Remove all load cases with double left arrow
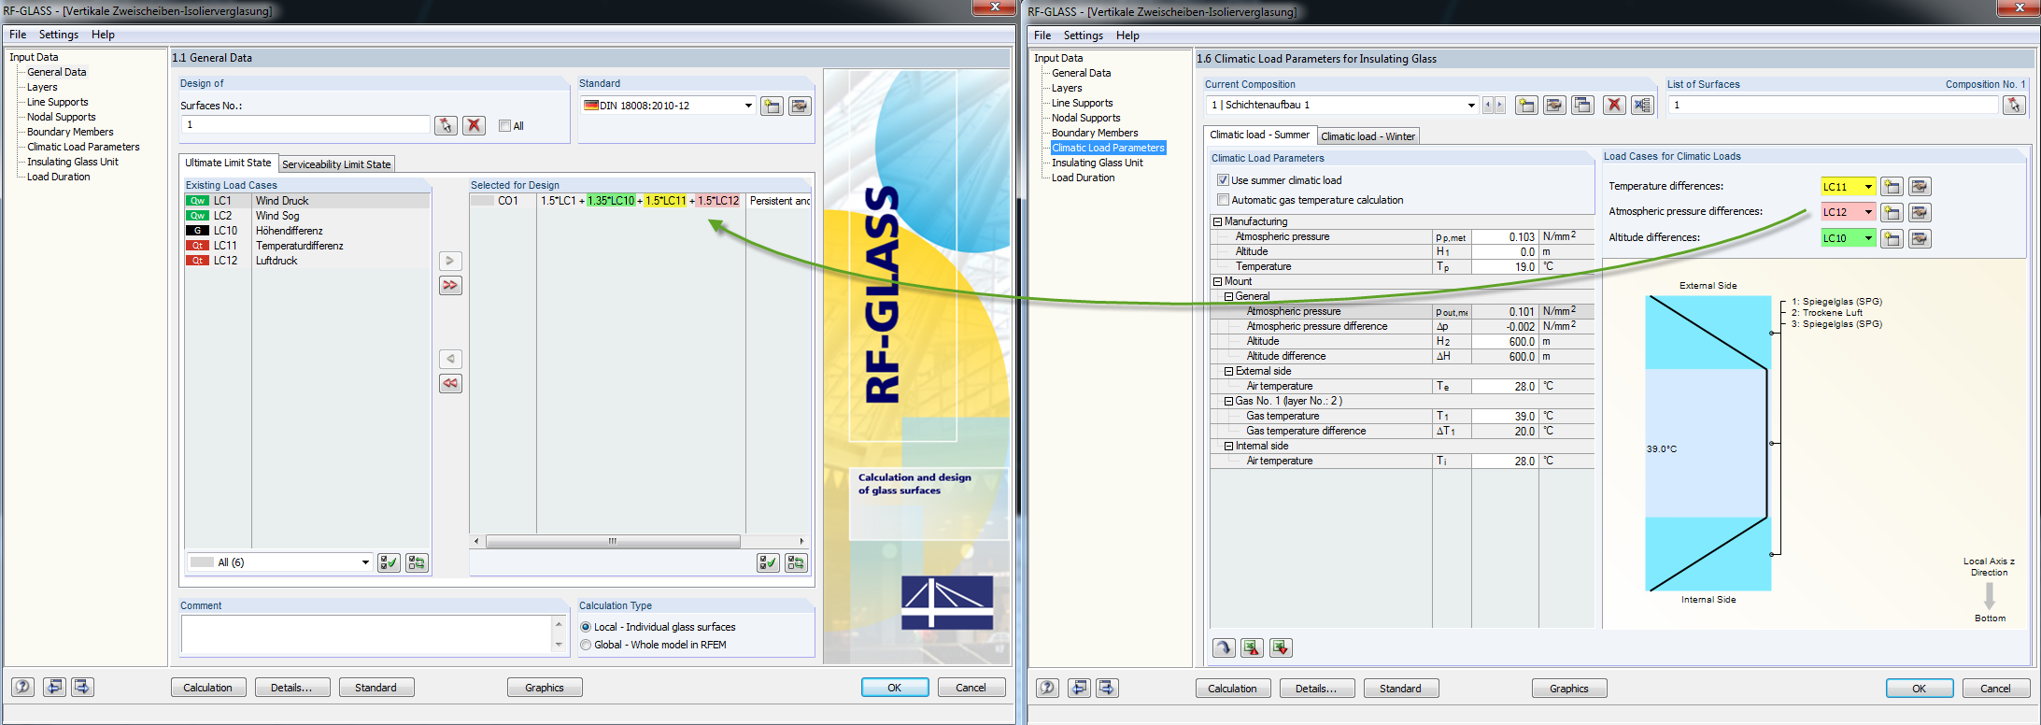2041x725 pixels. click(x=450, y=383)
